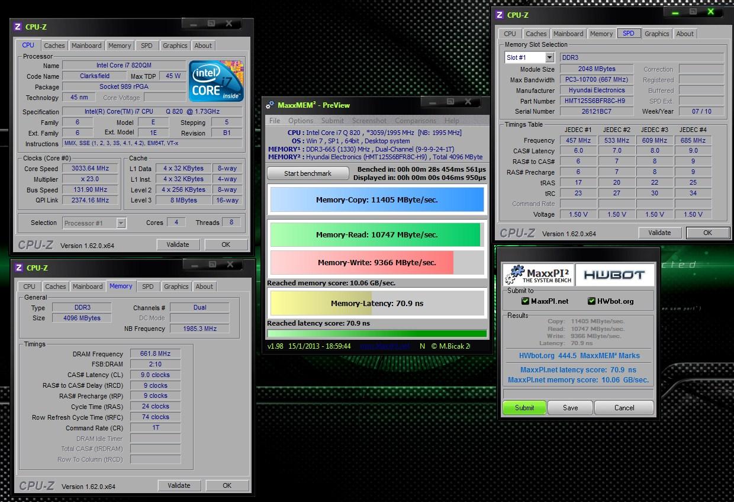
Task: Click the DRAM Frequency value 661.8 MHz
Action: [155, 354]
